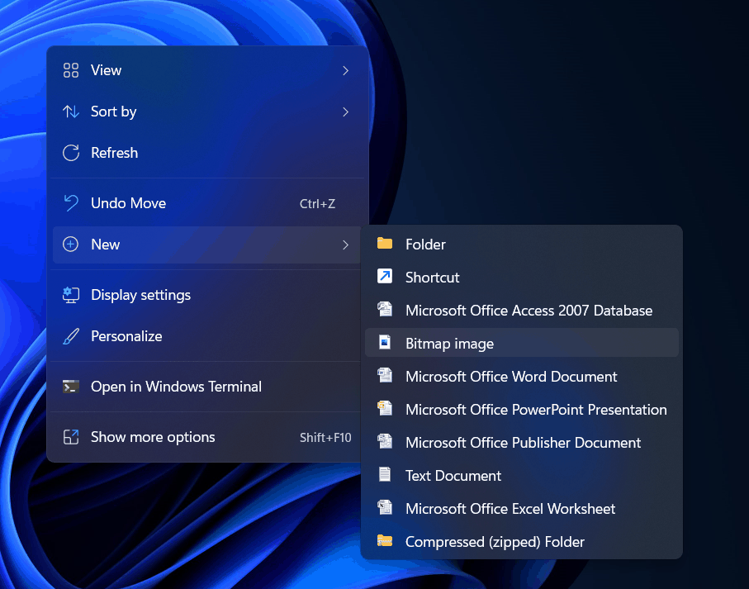The width and height of the screenshot is (749, 589).
Task: Create a new Text Document
Action: point(453,475)
